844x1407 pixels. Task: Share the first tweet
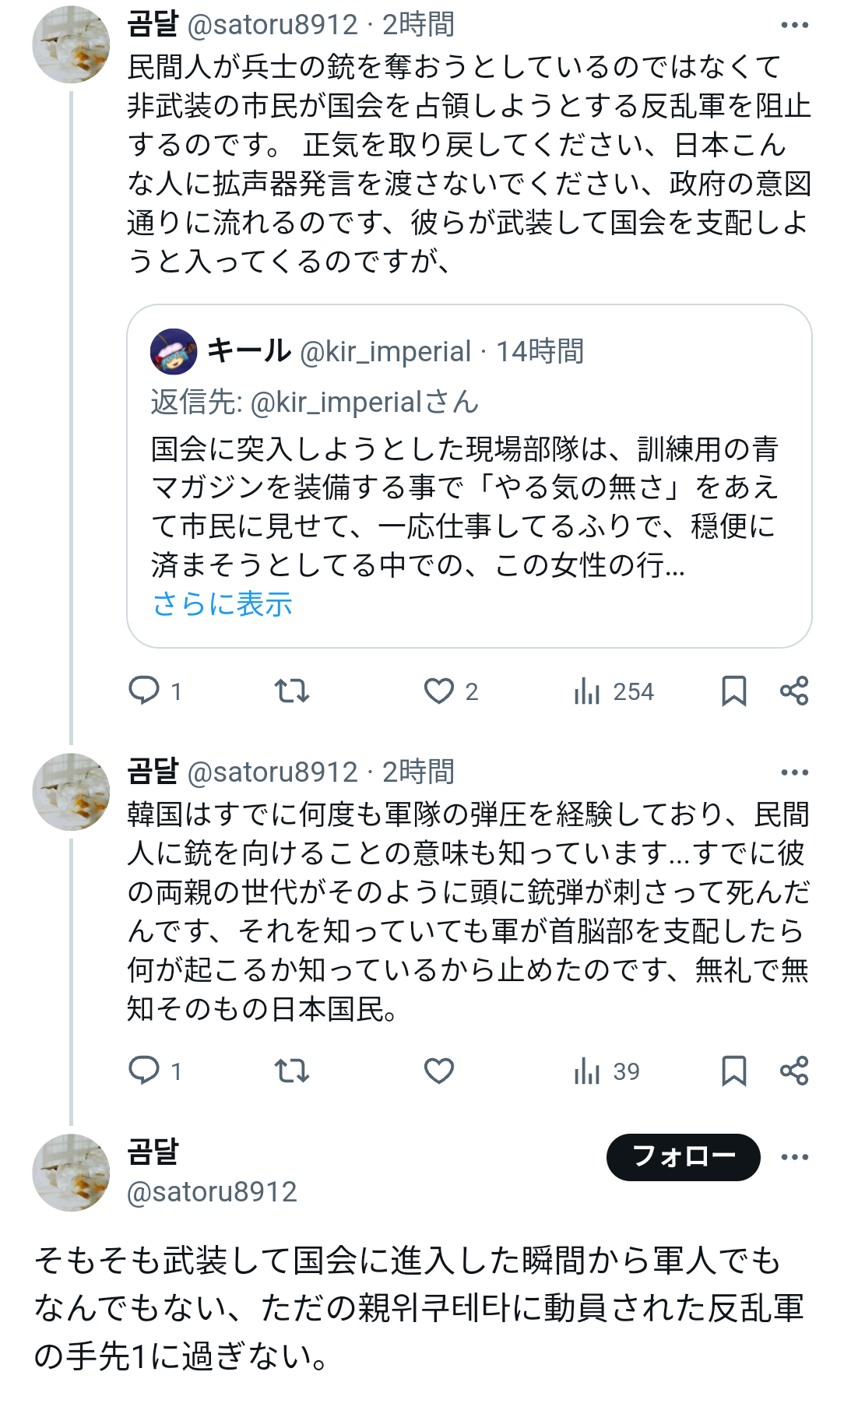pyautogui.click(x=794, y=691)
